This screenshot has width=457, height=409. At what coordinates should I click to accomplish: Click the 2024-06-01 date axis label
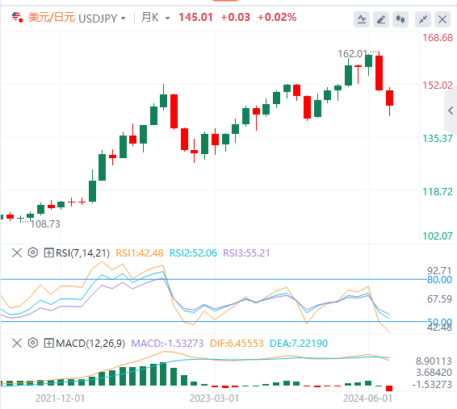368,399
